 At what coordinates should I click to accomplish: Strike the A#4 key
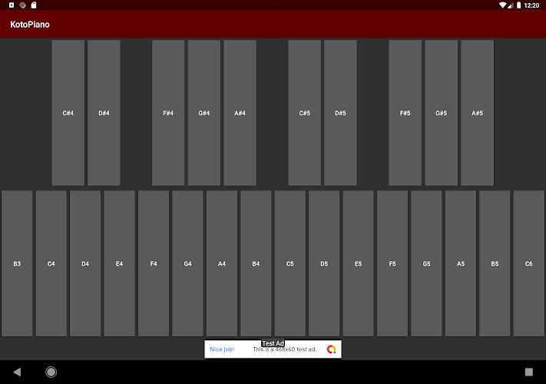tap(240, 113)
